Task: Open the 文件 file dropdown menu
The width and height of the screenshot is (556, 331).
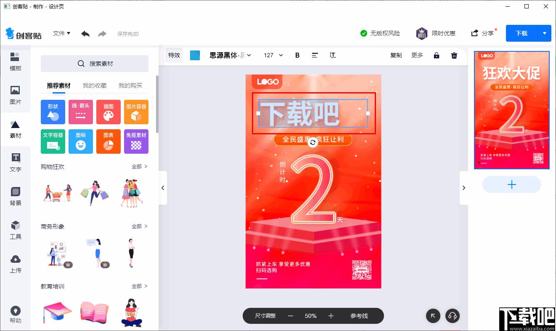Action: pos(61,33)
